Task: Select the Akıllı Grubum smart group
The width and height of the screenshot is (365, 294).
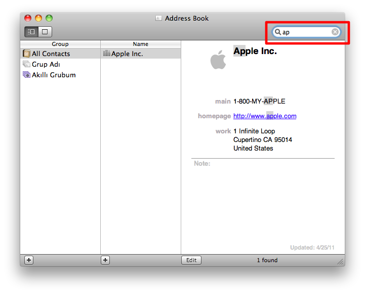Action: pyautogui.click(x=54, y=75)
